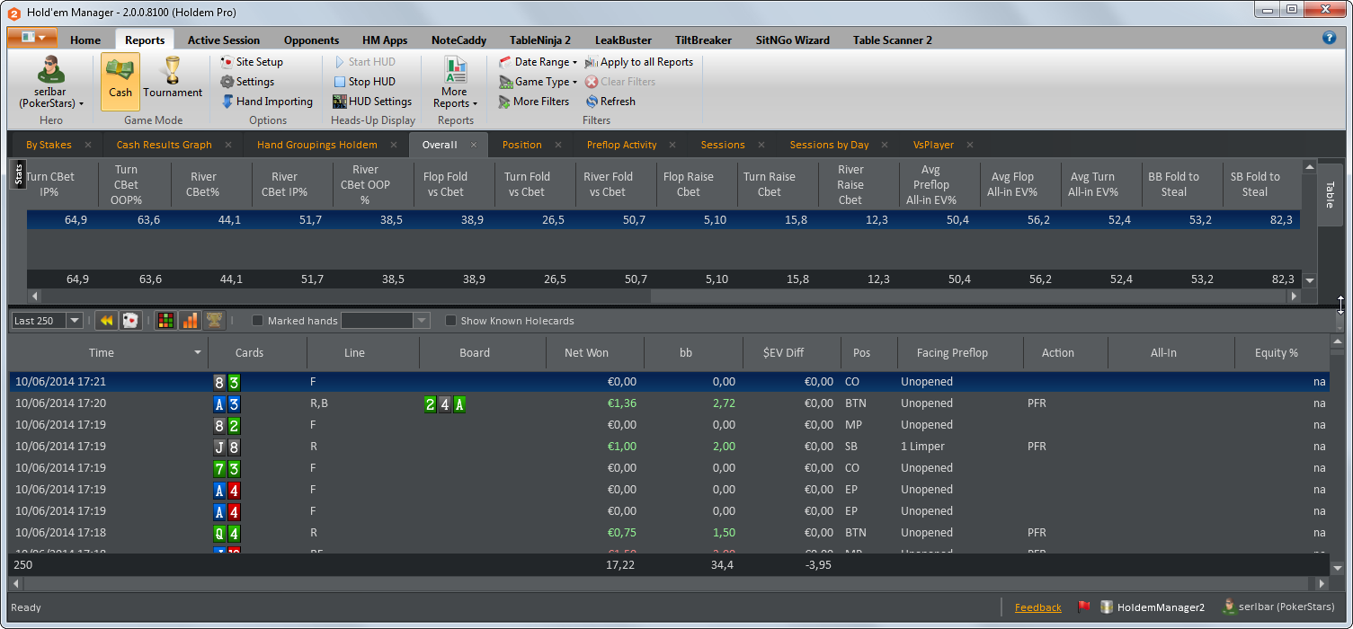Switch to the Position report tab

[521, 145]
